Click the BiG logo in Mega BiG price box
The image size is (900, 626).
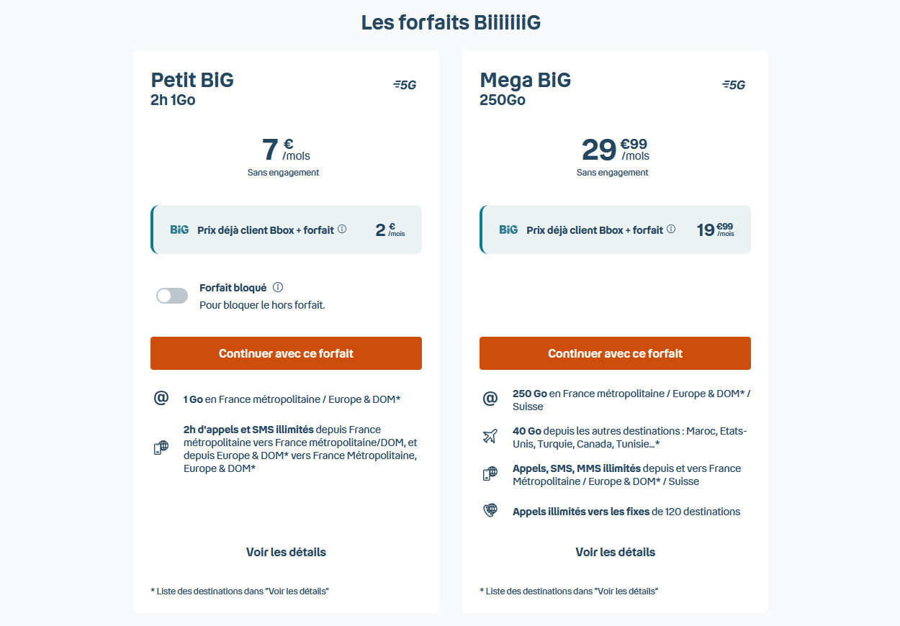(508, 230)
